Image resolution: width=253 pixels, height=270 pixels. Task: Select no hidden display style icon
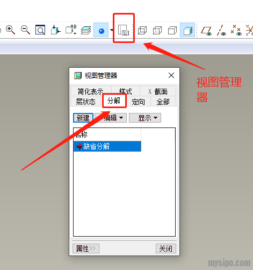(172, 30)
